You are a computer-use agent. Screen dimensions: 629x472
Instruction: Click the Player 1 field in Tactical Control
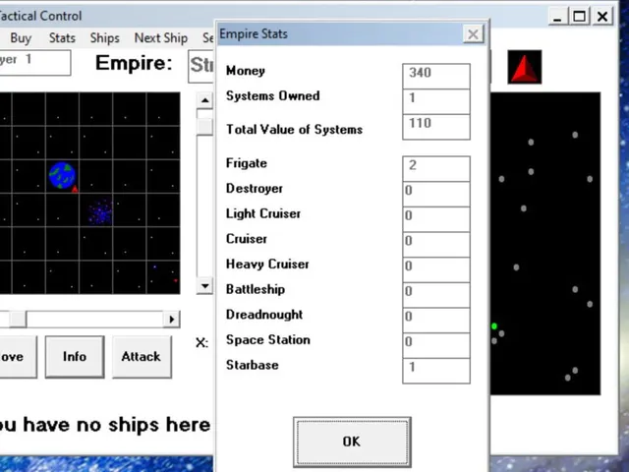(35, 63)
